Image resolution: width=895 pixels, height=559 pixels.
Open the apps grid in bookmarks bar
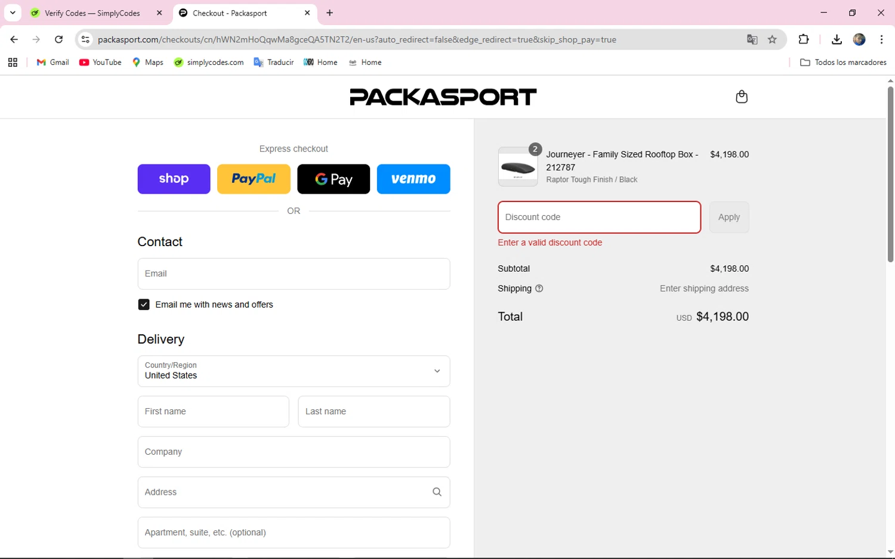click(x=13, y=62)
